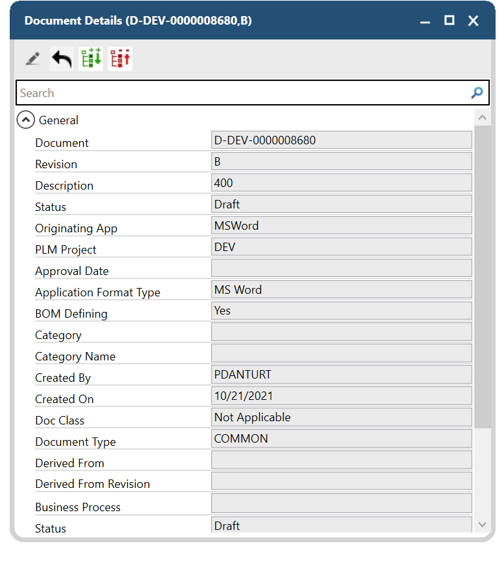Click the vertical scrollbar thumb

481,275
